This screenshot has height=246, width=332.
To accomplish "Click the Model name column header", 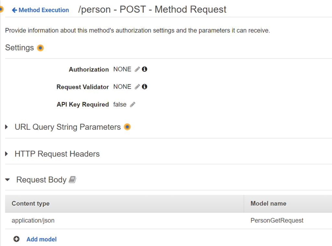I will 268,203.
